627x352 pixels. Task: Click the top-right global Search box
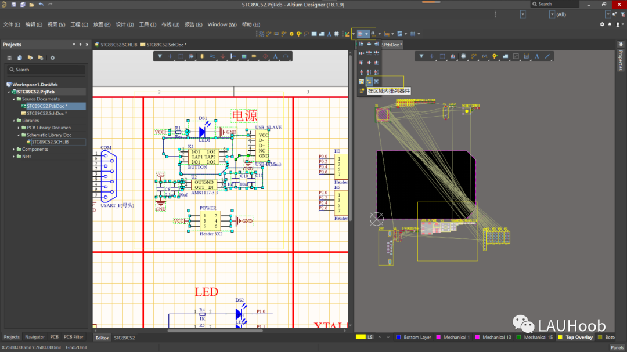point(554,4)
